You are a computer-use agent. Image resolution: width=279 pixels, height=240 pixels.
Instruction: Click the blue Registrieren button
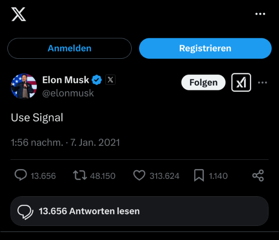point(205,48)
